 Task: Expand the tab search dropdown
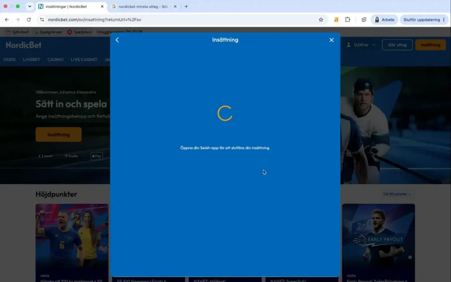point(30,6)
